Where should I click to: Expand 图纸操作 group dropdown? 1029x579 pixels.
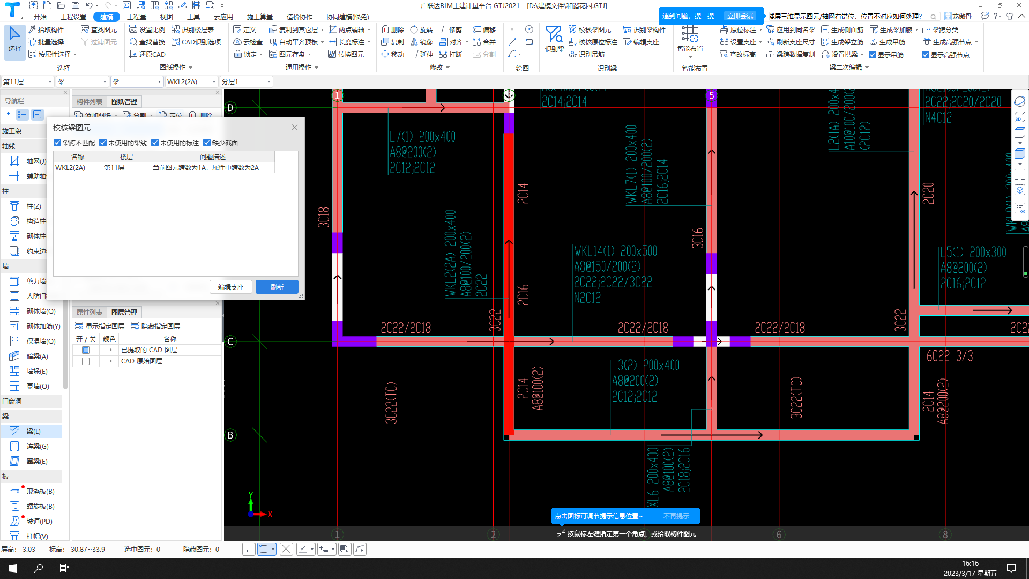pos(190,68)
